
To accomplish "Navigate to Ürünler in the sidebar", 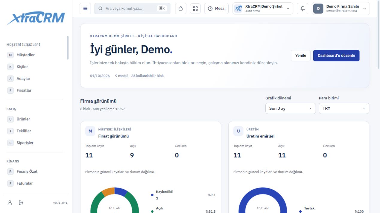I will pos(35,119).
